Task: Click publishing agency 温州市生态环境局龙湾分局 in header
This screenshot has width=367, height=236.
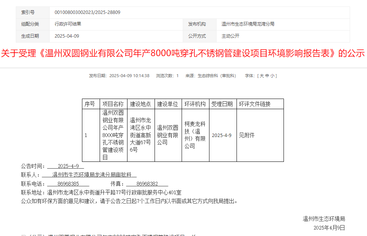Action: [x=248, y=24]
